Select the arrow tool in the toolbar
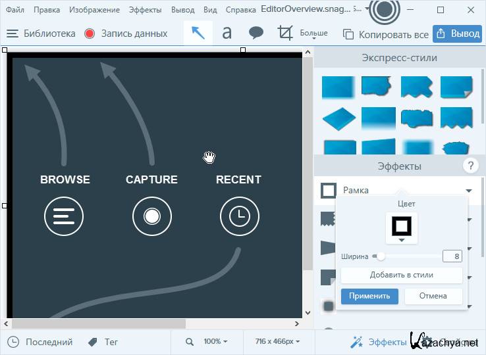This screenshot has height=355, width=486. click(198, 33)
